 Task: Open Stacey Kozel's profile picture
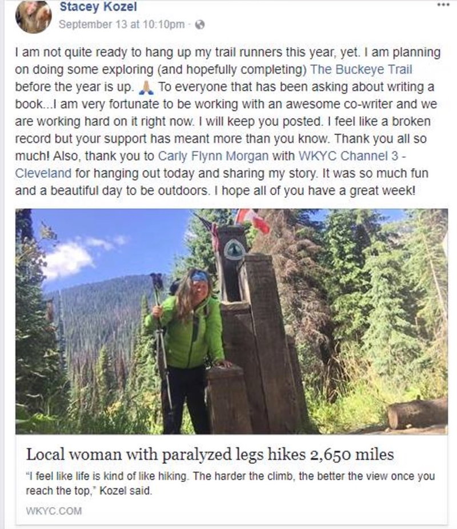pyautogui.click(x=33, y=16)
